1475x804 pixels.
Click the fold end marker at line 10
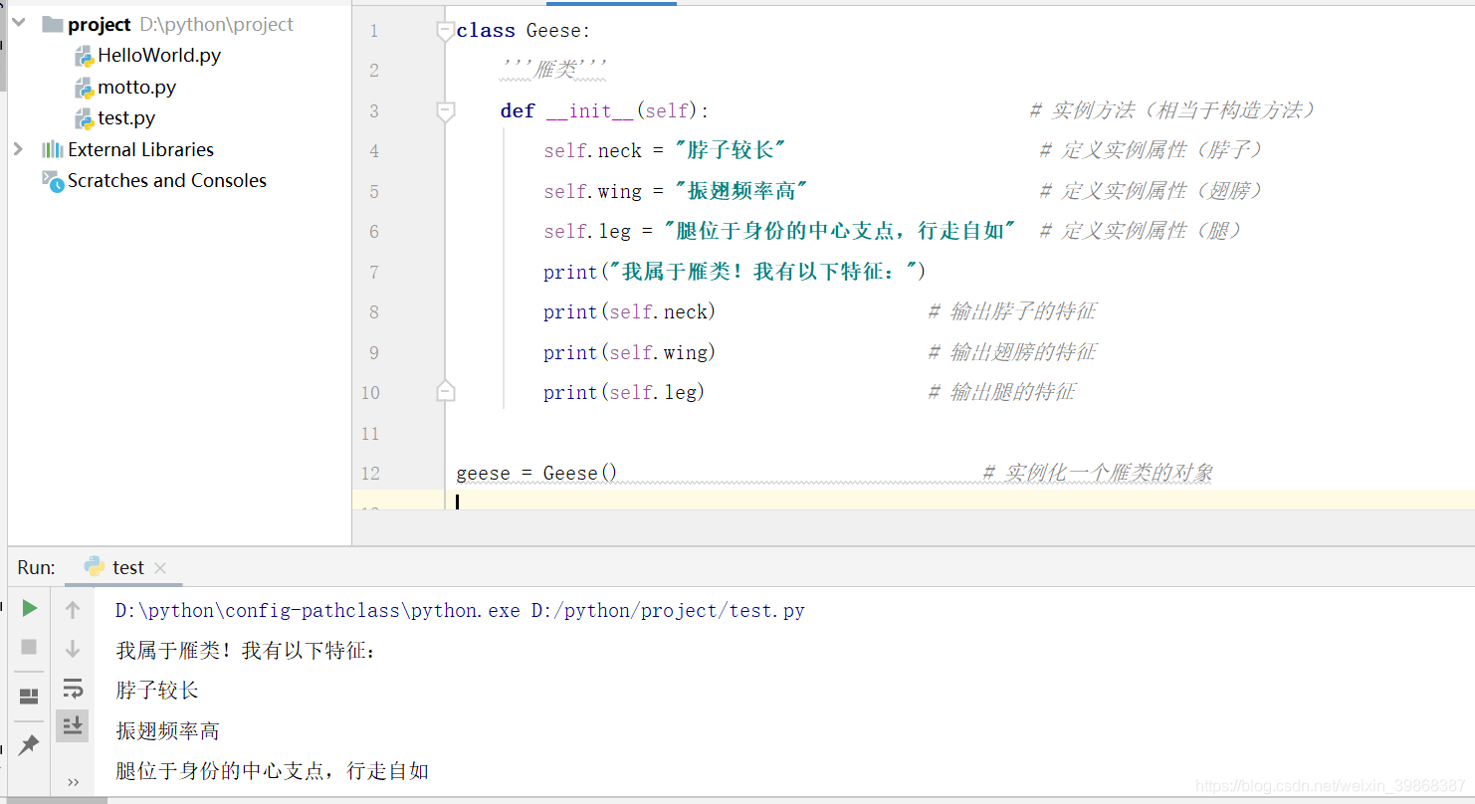pyautogui.click(x=445, y=391)
